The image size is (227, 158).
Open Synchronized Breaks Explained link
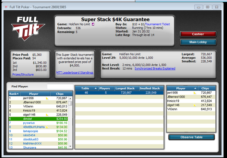(155, 68)
